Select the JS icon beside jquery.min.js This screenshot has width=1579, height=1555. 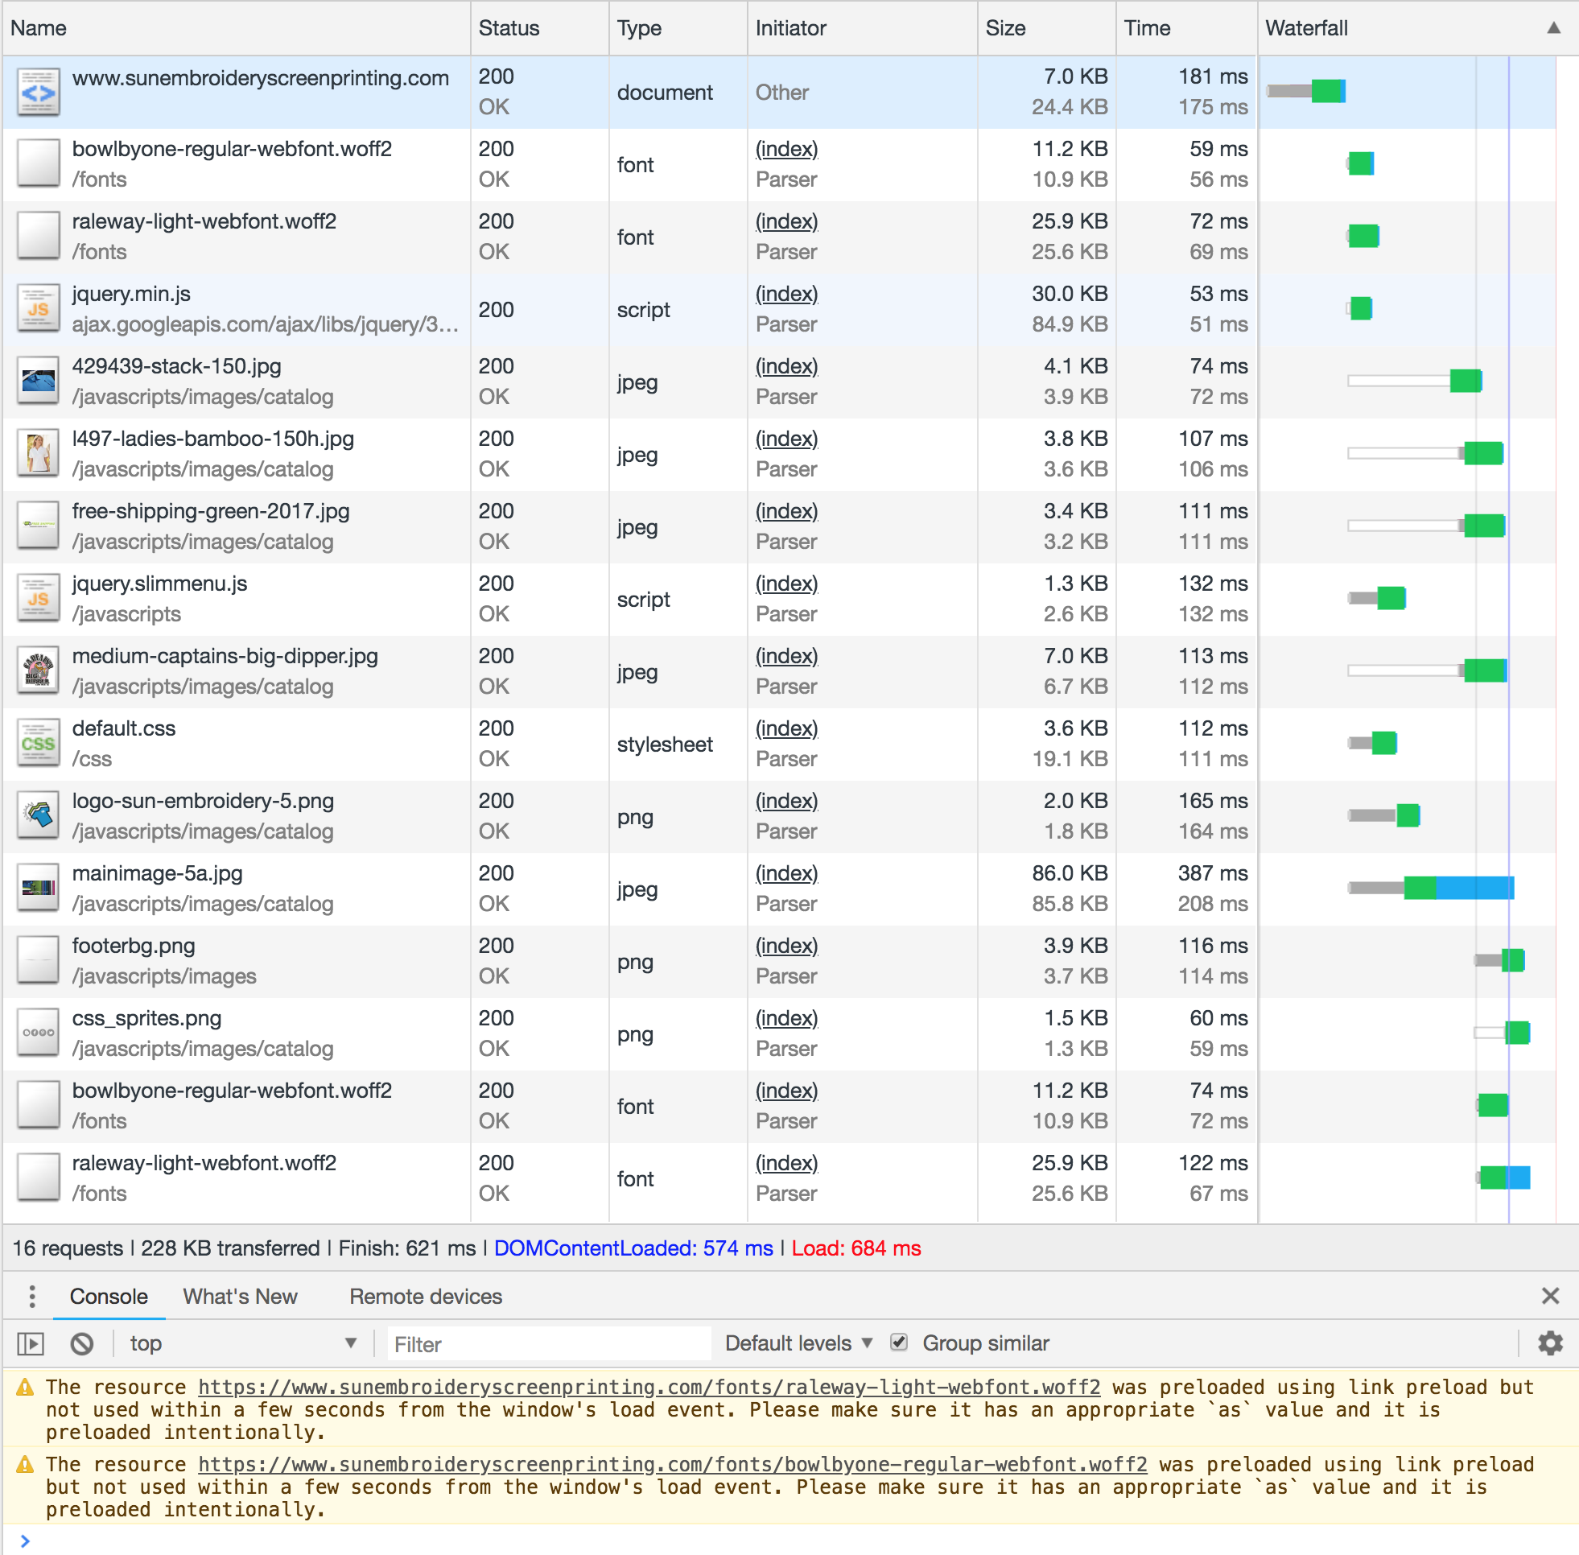[39, 309]
